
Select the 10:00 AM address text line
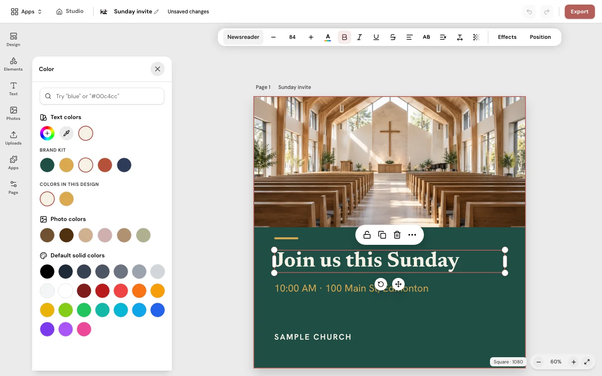tap(352, 288)
